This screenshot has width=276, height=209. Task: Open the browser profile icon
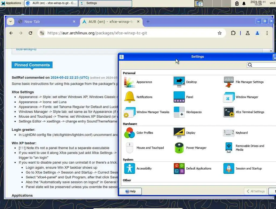click(257, 33)
